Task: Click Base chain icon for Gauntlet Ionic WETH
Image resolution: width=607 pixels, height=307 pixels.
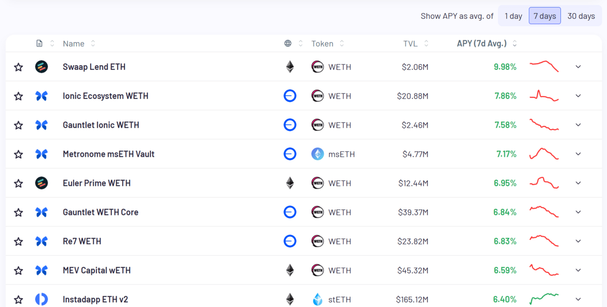Action: 290,125
